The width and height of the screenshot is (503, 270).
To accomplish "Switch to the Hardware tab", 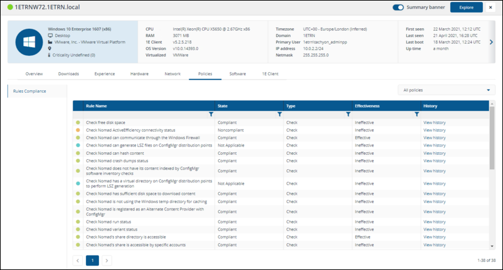I will pyautogui.click(x=139, y=74).
